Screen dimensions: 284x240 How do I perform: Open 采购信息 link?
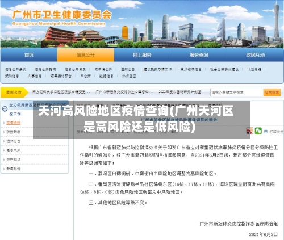click(x=12, y=76)
